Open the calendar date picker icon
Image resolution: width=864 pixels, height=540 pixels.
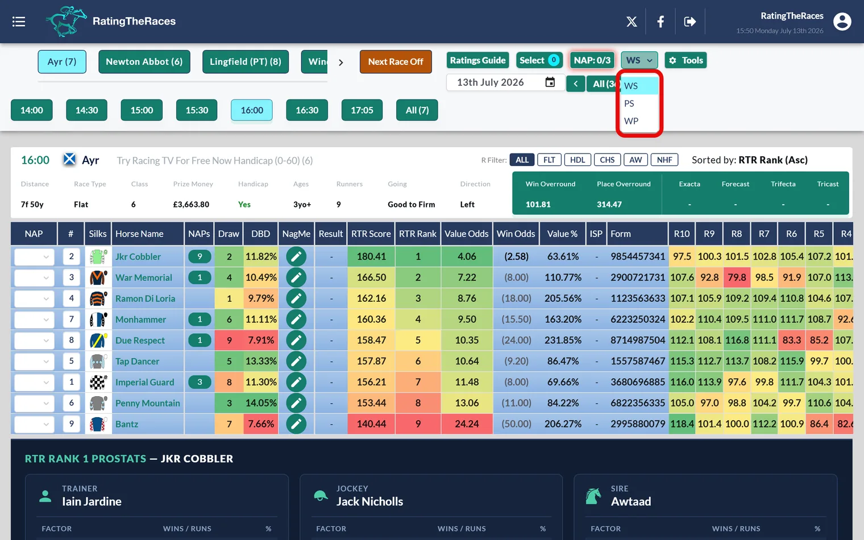click(x=550, y=82)
